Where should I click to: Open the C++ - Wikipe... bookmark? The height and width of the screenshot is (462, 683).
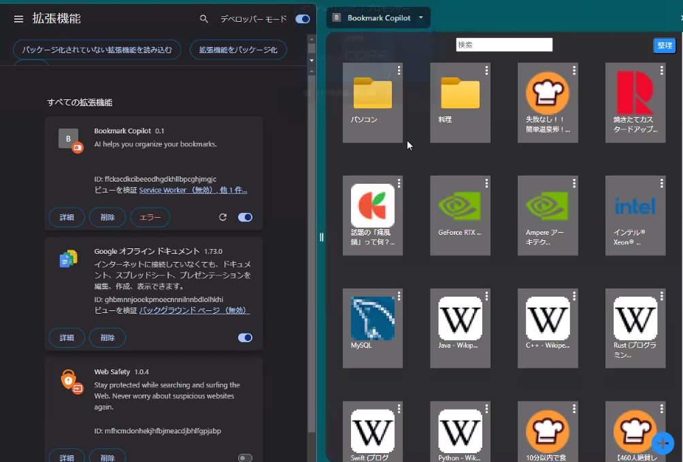(x=548, y=328)
